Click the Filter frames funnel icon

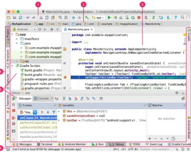pyautogui.click(x=54, y=112)
